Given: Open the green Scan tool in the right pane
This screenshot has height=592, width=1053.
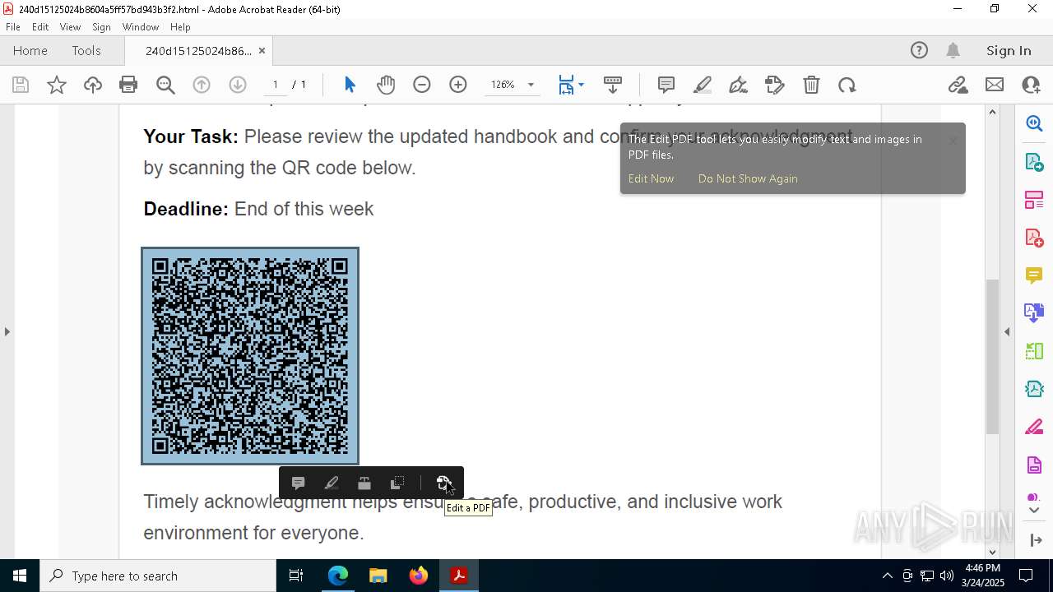Looking at the screenshot, I should pos(1034,351).
